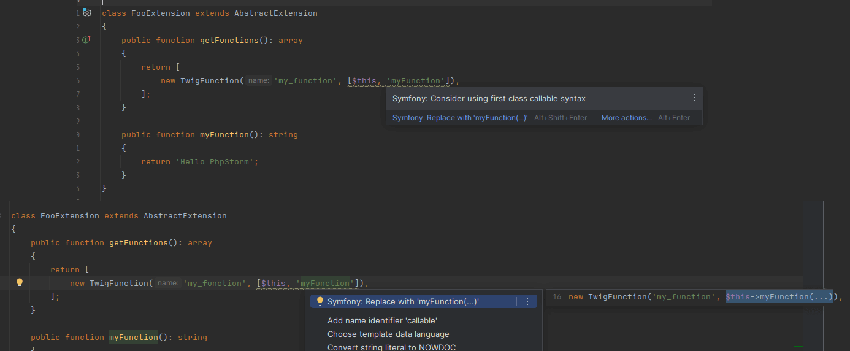
Task: Click the class gutter gear icon beside FooExtension
Action: point(86,13)
